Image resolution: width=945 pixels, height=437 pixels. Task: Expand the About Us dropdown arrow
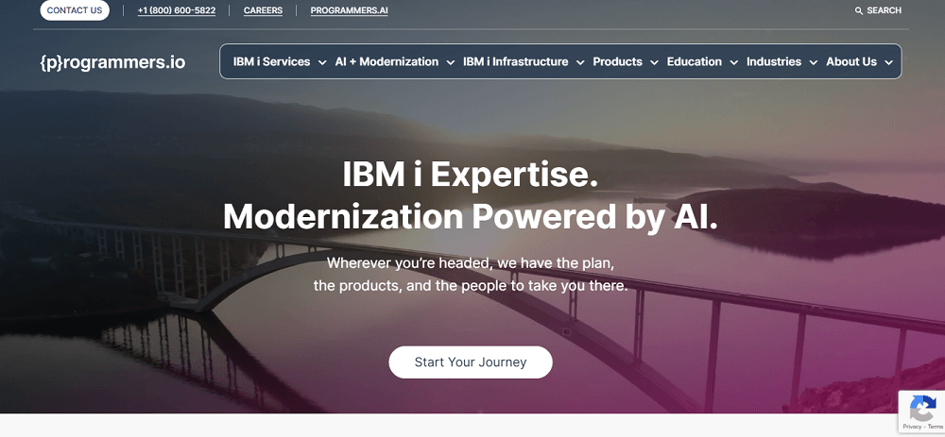[889, 62]
